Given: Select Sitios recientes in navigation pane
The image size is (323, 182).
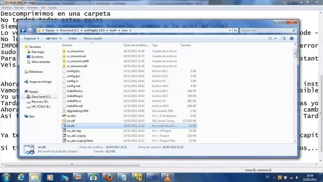Looking at the screenshot, I should pyautogui.click(x=41, y=62).
